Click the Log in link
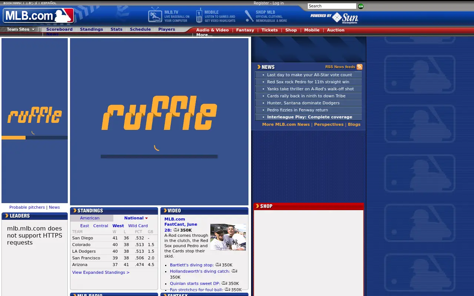Viewport: 474px width, 296px height. pos(278,3)
